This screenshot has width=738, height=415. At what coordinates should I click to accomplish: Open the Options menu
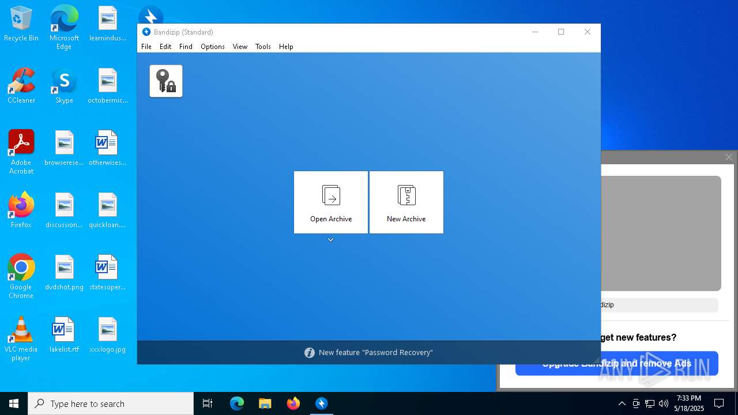coord(213,47)
